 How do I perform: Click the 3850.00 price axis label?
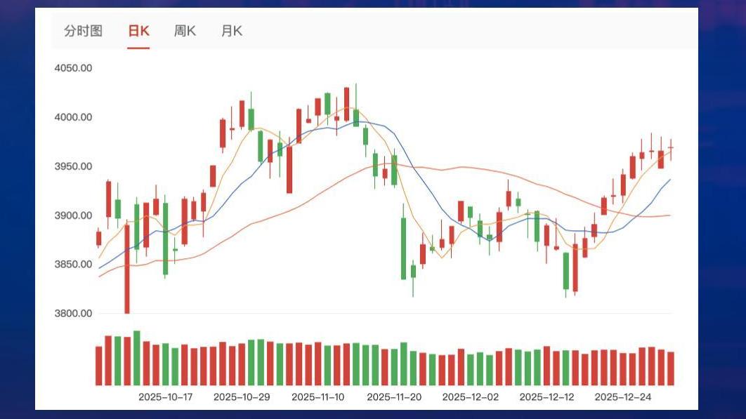coord(73,265)
